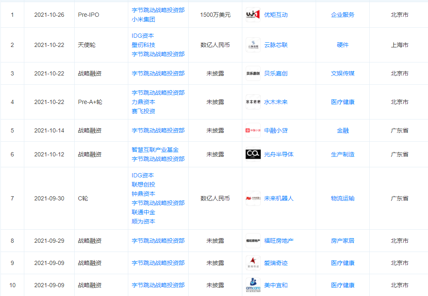This screenshot has height=296, width=428.
Task: Click the 房产家居 industry link
Action: tap(342, 241)
